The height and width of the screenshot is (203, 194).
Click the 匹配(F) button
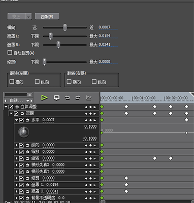pyautogui.click(x=47, y=17)
